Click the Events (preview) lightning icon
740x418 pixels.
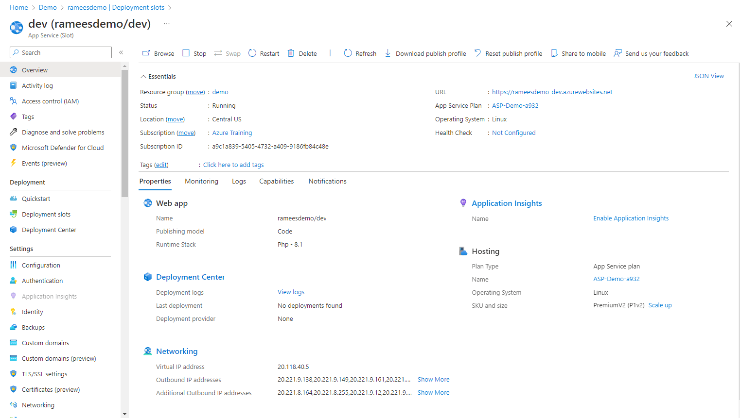coord(14,163)
